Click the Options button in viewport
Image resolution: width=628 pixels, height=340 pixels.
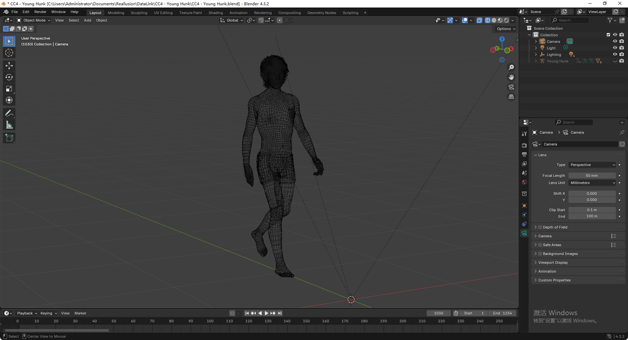tap(506, 29)
